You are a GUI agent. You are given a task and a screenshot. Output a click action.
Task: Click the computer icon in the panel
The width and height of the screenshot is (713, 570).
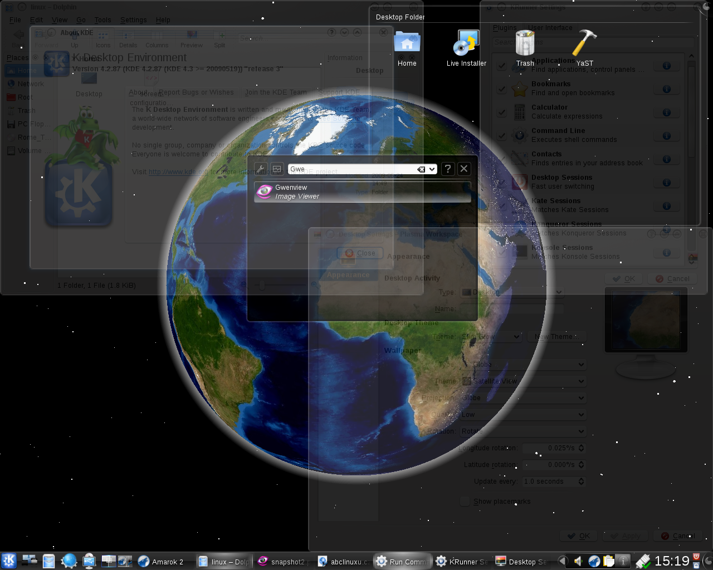pos(89,561)
